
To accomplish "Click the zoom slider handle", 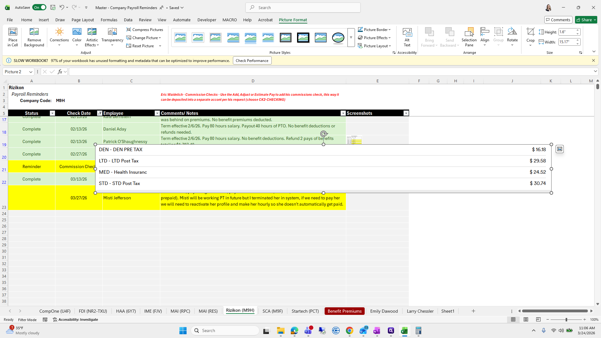I will 566,320.
